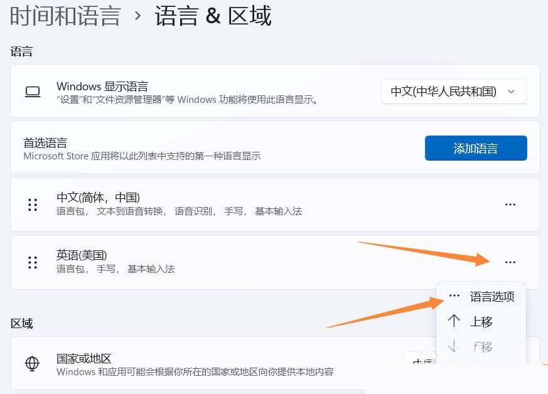Open the Windows 显示语言 dropdown

coord(453,92)
